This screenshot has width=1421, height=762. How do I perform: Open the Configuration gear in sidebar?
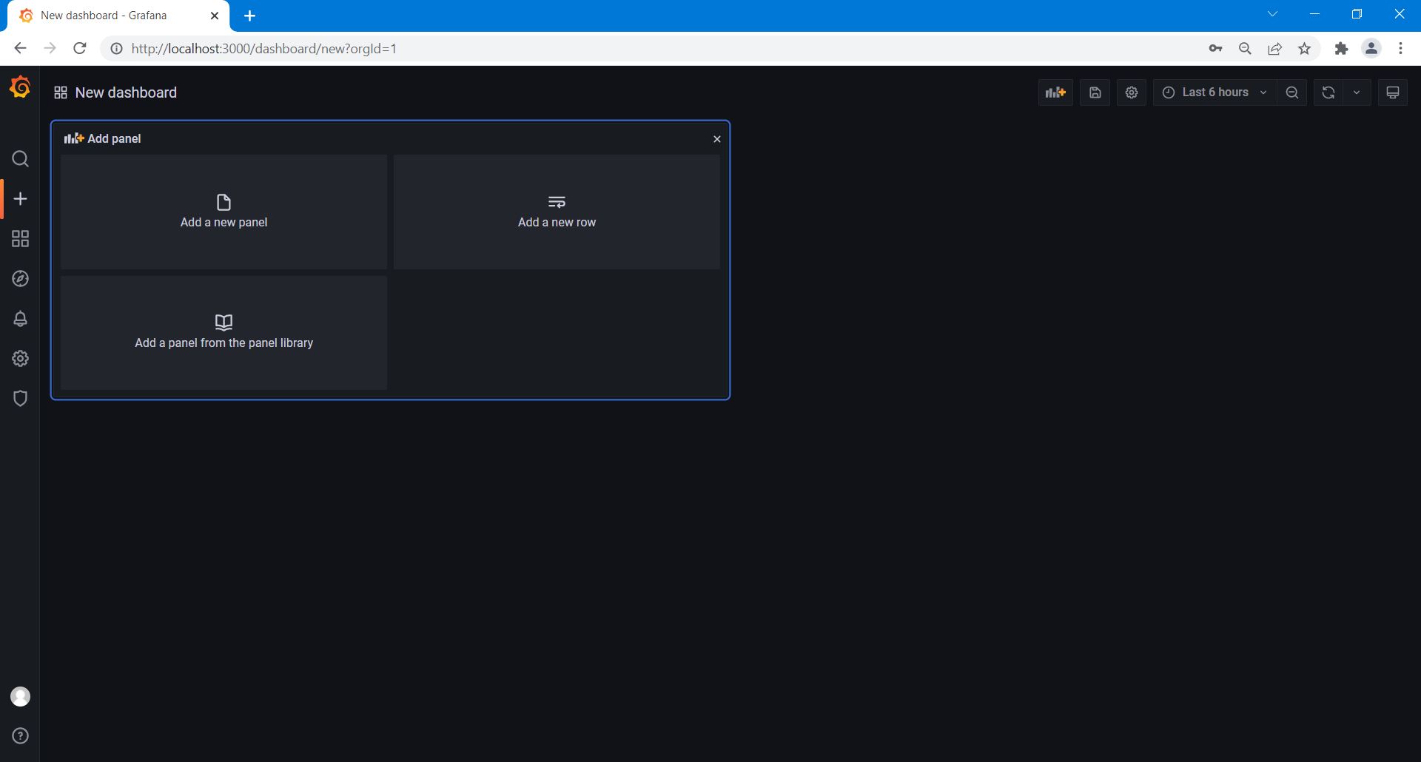click(20, 359)
